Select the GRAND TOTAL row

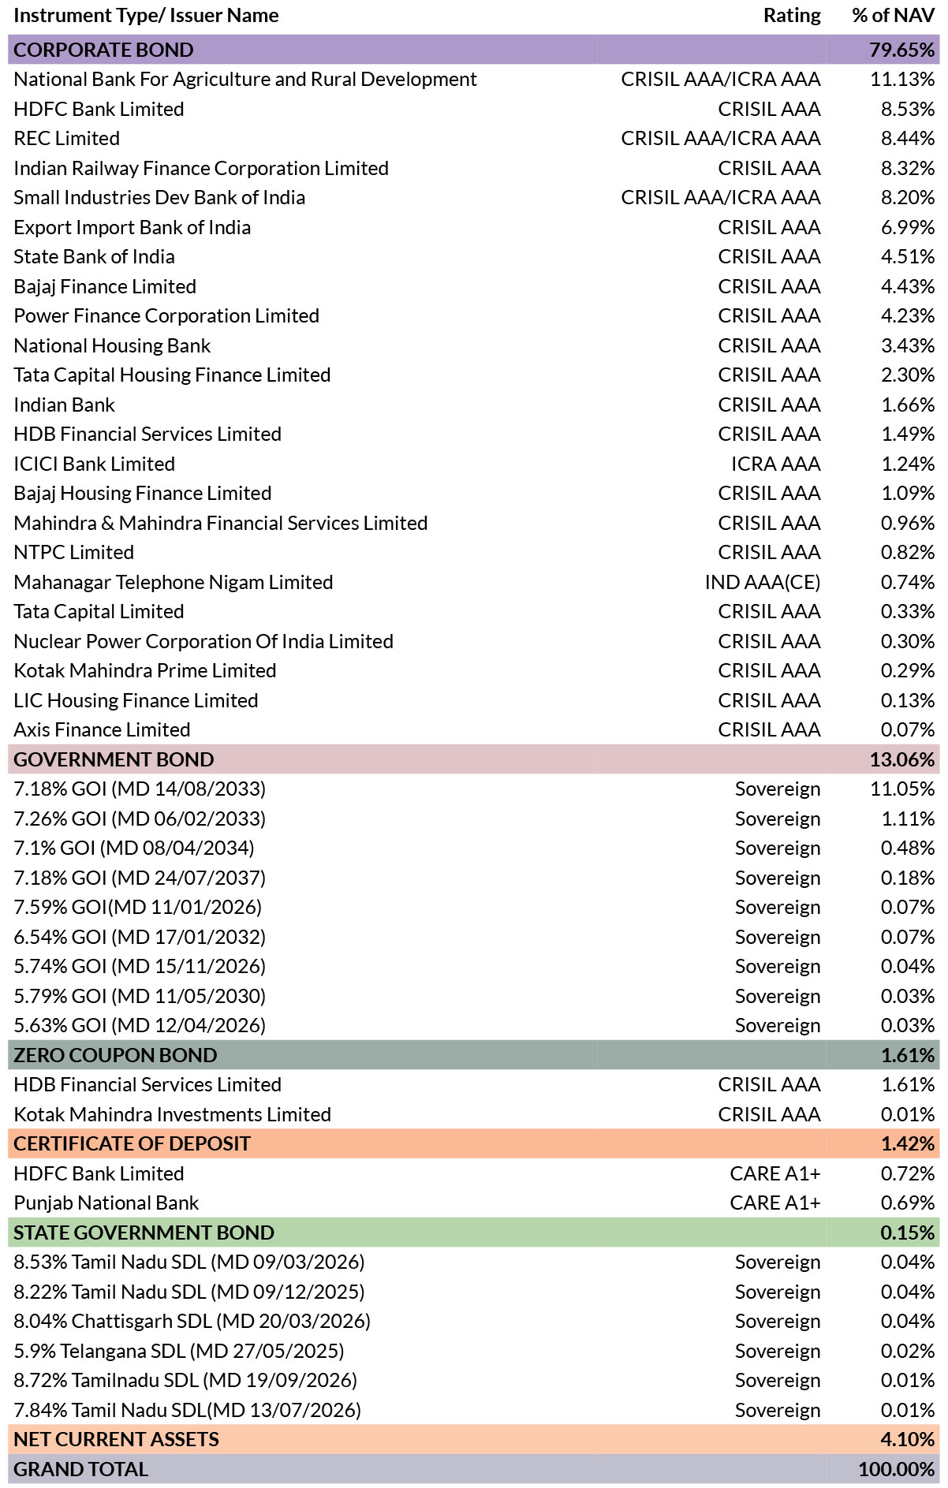click(x=474, y=1469)
